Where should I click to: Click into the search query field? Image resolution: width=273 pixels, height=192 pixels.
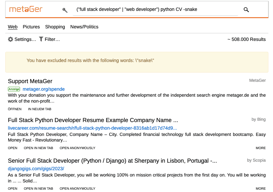click(155, 9)
